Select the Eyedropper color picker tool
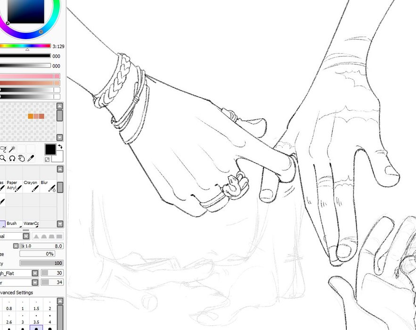 [x=31, y=158]
